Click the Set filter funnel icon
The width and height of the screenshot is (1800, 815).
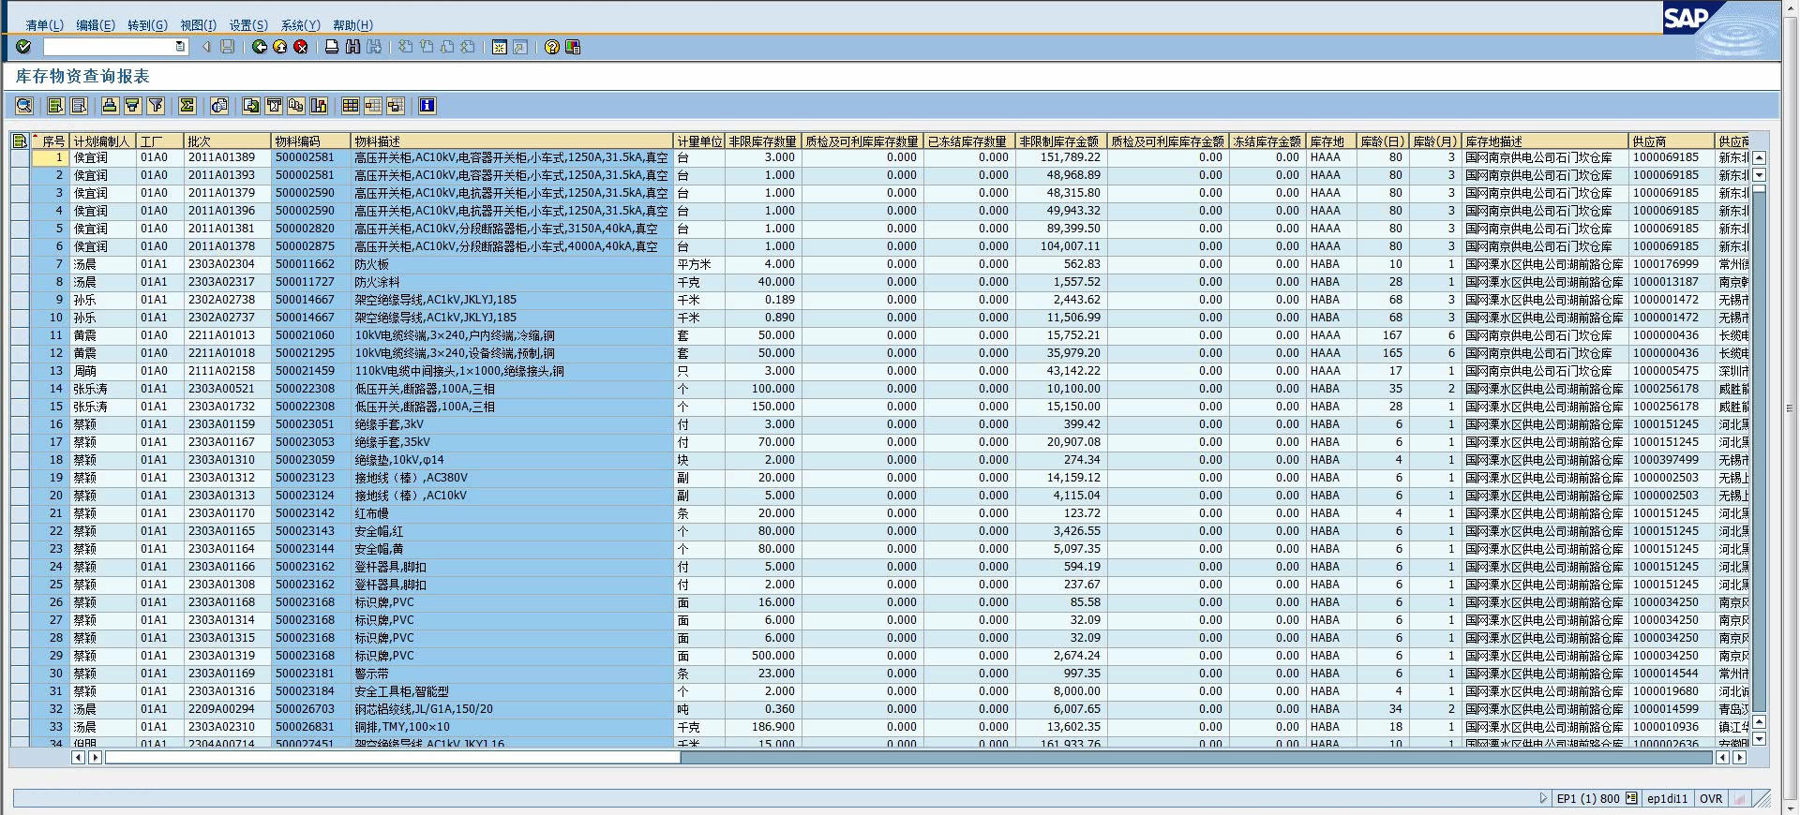tap(156, 106)
